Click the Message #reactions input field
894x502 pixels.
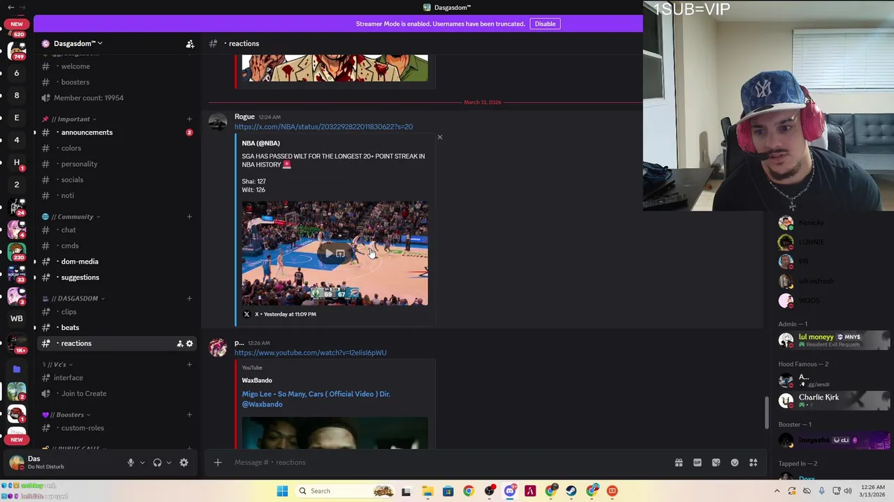[x=447, y=462]
